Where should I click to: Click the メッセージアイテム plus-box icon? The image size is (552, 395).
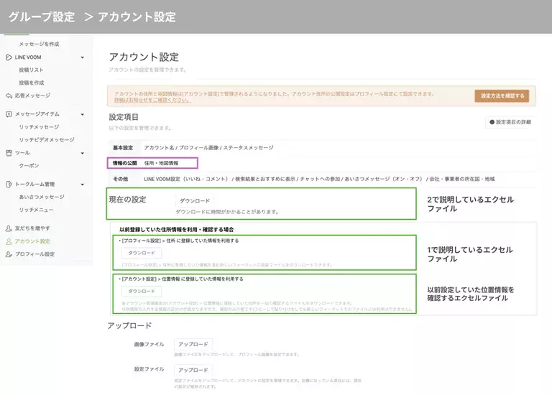(x=9, y=114)
